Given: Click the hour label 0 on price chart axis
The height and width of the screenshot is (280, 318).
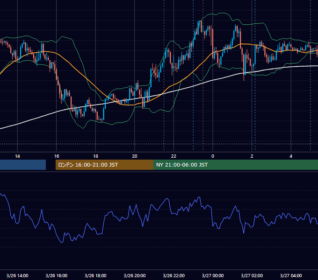Looking at the screenshot, I should coord(213,156).
